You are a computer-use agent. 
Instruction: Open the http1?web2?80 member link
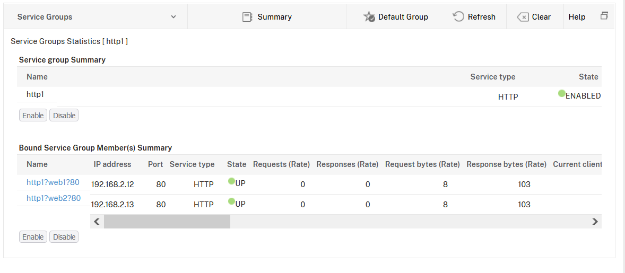(x=54, y=198)
